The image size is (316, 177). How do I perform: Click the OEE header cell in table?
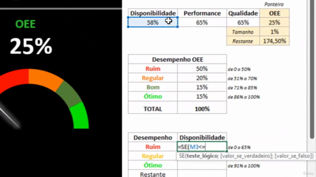(275, 13)
